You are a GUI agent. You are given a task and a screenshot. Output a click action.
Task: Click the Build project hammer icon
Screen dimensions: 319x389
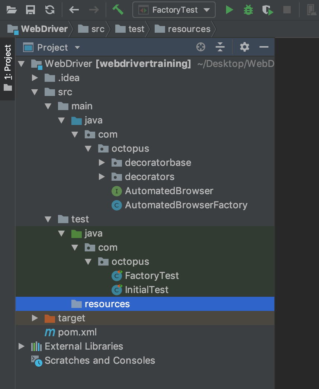[x=118, y=10]
